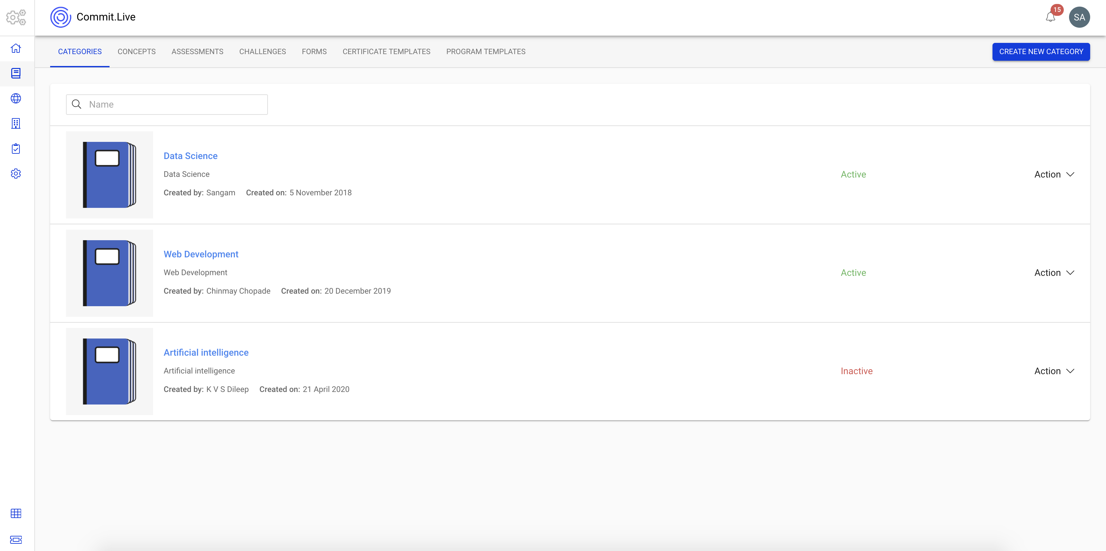The width and height of the screenshot is (1106, 551).
Task: Go to the Certificate Templates tab
Action: (386, 51)
